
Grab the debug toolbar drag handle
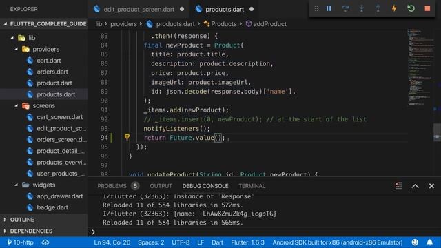point(316,8)
